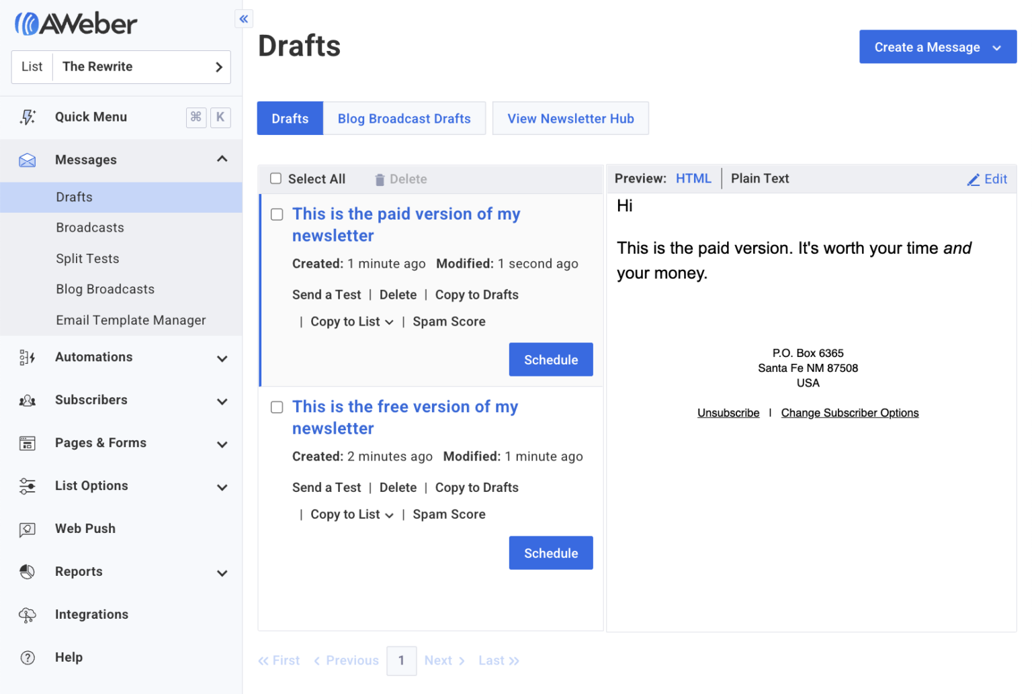Collapse the sidebar with the double-chevron button
This screenshot has height=694, width=1032.
243,19
